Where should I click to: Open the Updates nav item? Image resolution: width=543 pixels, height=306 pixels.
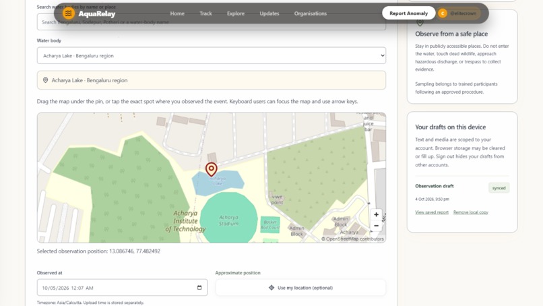pyautogui.click(x=269, y=13)
